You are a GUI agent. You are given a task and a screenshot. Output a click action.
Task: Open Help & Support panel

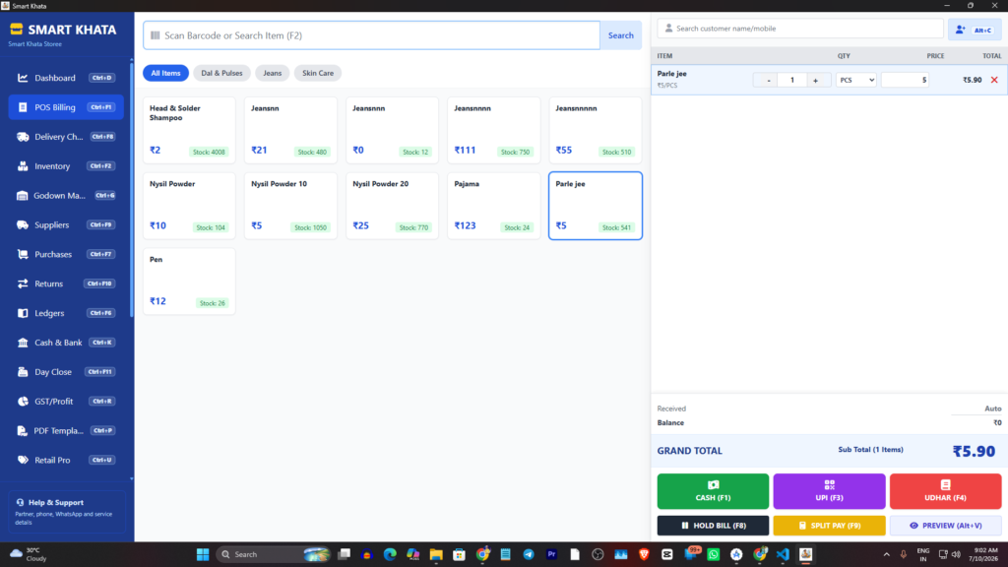(x=66, y=512)
